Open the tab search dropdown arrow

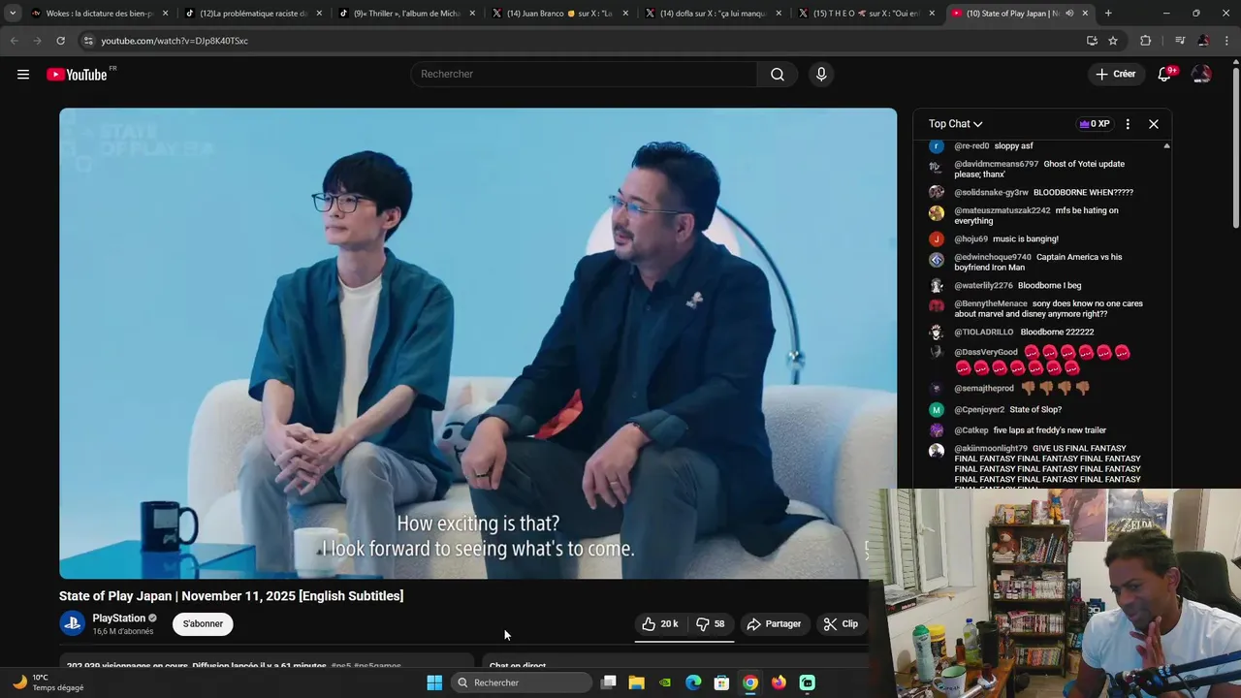pyautogui.click(x=12, y=14)
